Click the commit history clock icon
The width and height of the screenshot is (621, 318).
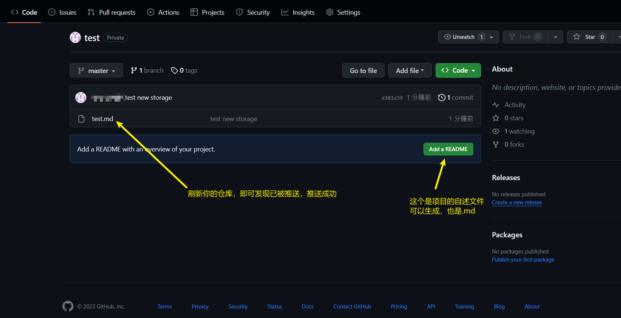click(442, 98)
